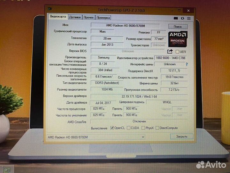The height and width of the screenshot is (173, 230).
Task: Click the AMD Radeon Graphics logo
Action: pos(178,39)
